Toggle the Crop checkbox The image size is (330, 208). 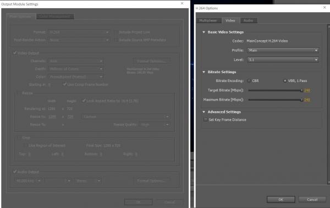[x=19, y=138]
